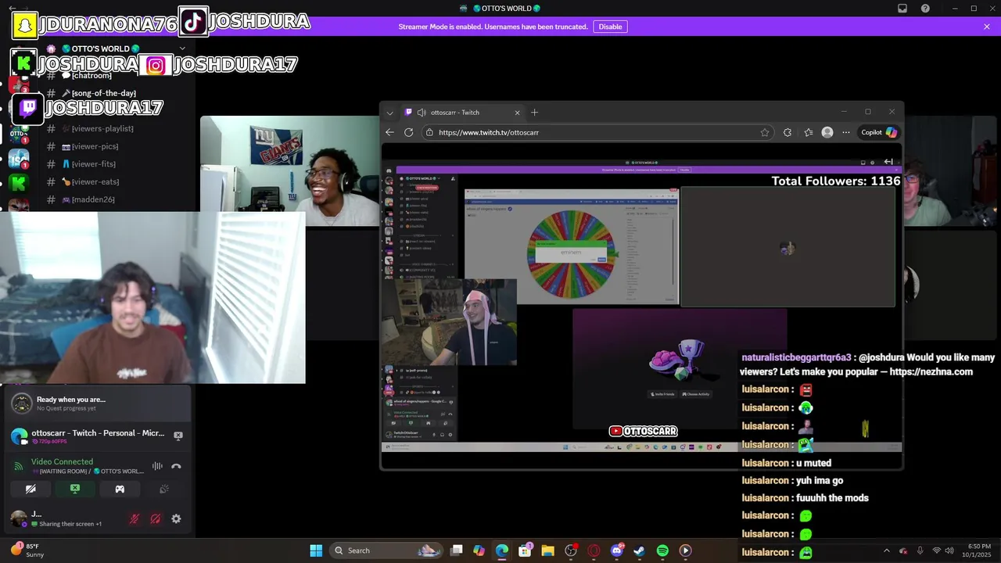Click the Video Connected status text

[62, 461]
